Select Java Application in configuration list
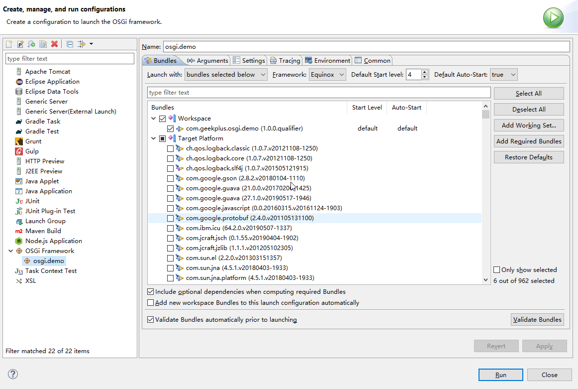This screenshot has height=389, width=578. pos(48,191)
